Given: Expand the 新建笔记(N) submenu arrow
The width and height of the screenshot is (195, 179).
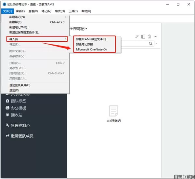Looking at the screenshot, I should (66, 17).
